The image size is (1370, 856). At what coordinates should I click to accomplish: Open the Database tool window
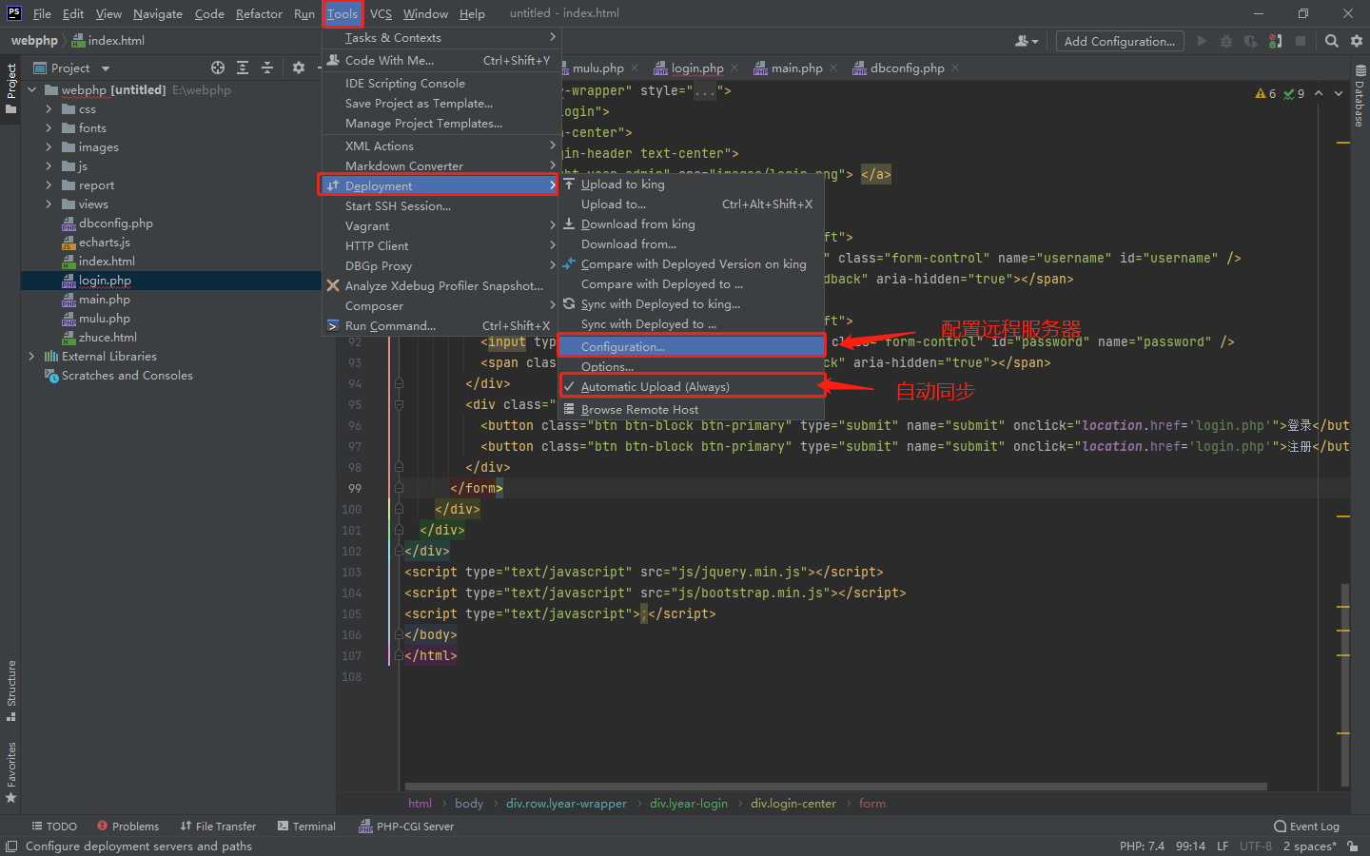(x=1360, y=97)
